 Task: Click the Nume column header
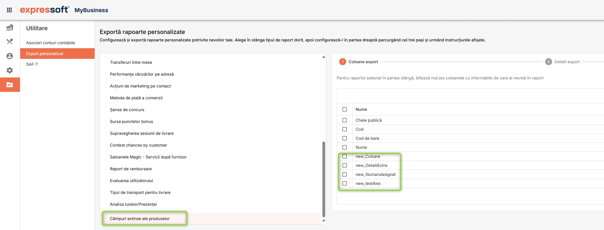tap(361, 109)
